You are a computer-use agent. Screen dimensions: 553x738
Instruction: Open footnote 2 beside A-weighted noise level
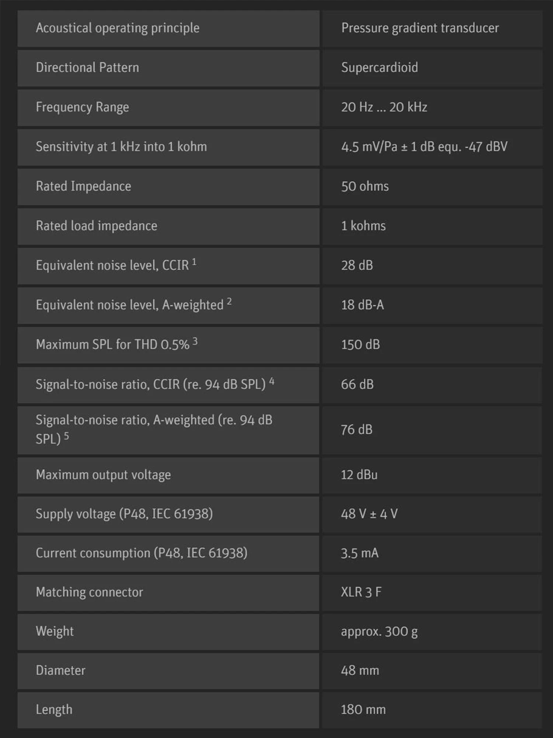click(229, 301)
